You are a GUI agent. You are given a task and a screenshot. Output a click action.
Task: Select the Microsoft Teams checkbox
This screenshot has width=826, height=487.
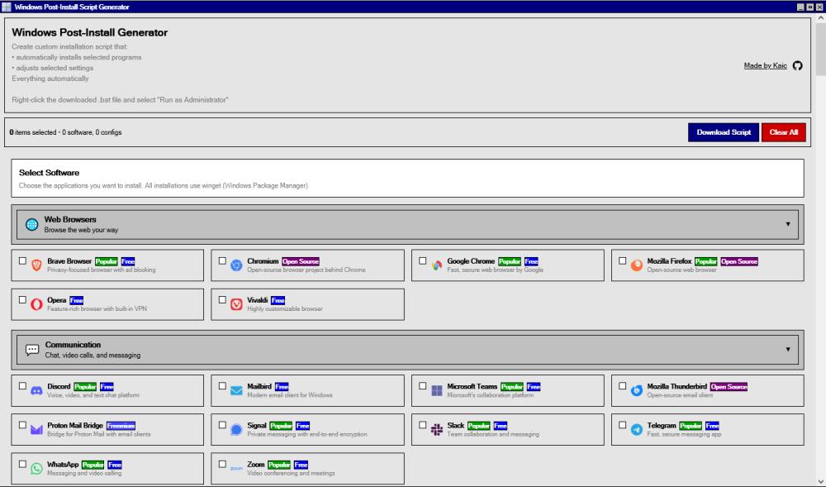(422, 386)
